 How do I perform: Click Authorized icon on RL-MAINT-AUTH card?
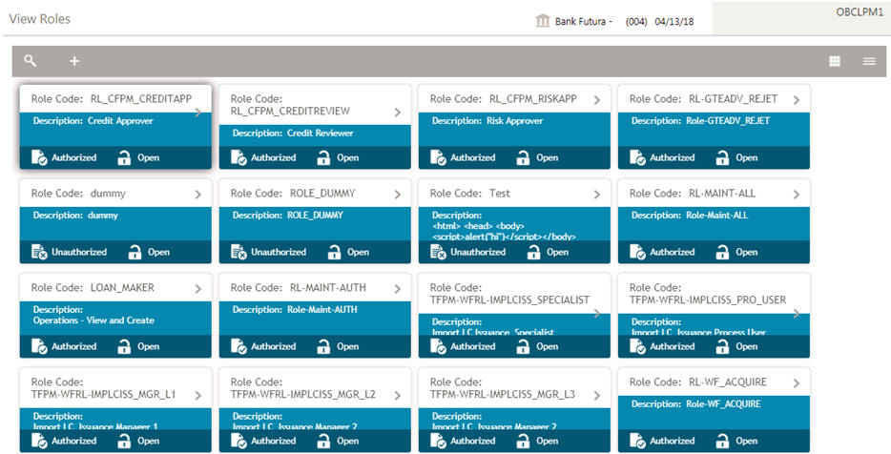(238, 346)
